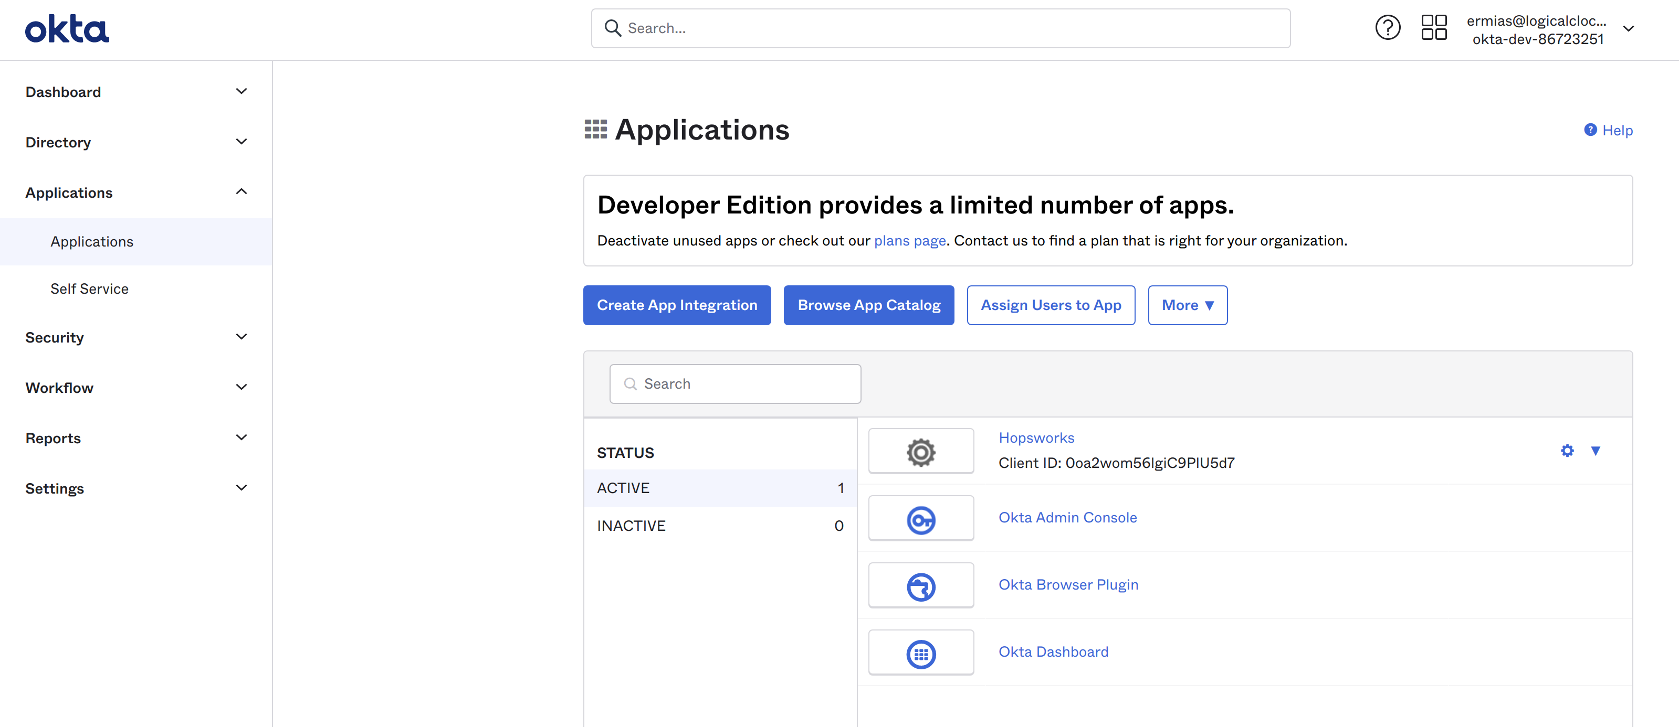Open the Help question mark icon
The width and height of the screenshot is (1679, 727).
(x=1387, y=27)
